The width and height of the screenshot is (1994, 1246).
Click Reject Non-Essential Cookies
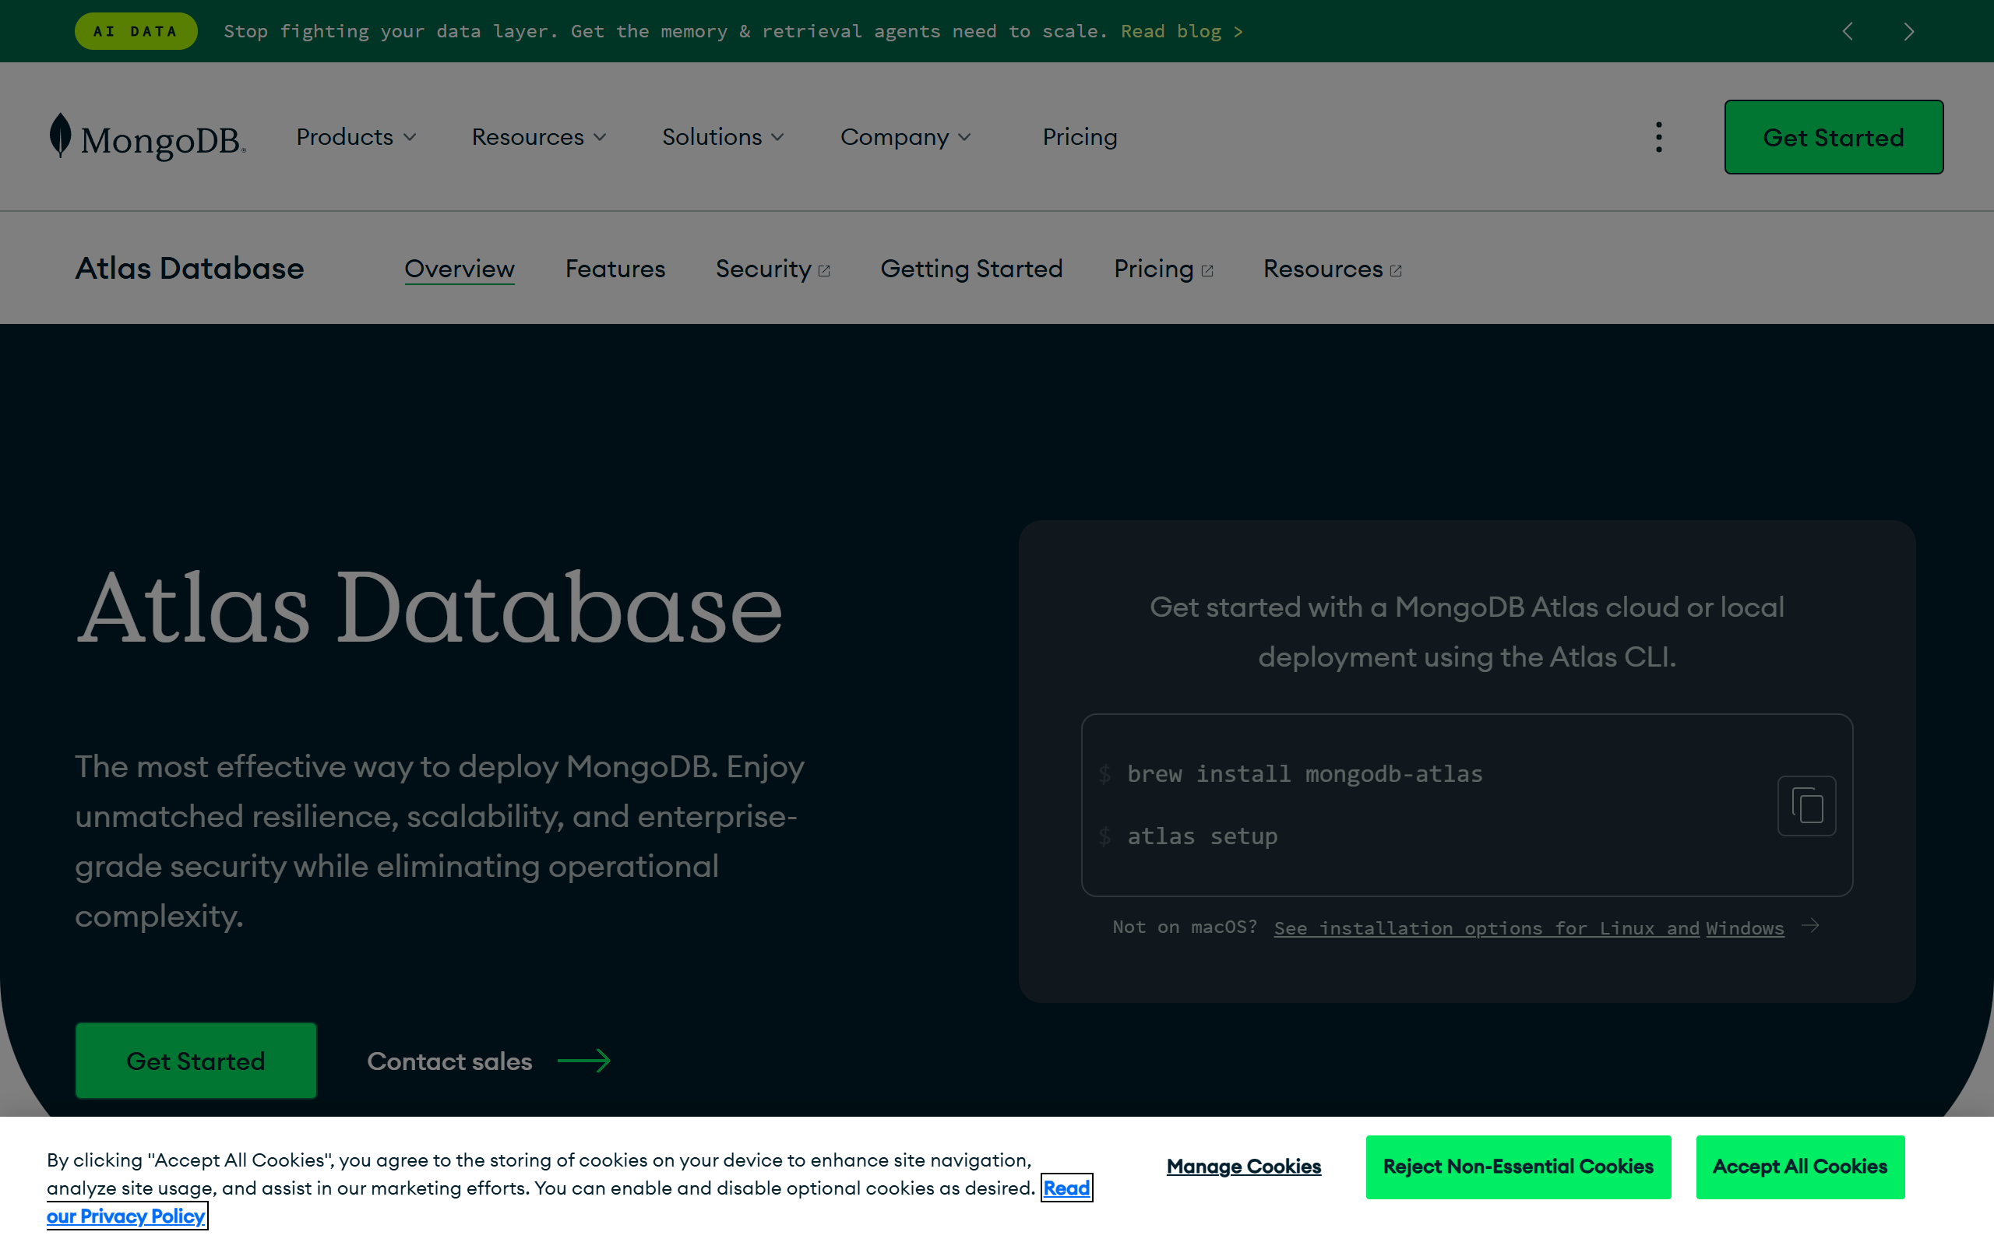[x=1518, y=1167]
